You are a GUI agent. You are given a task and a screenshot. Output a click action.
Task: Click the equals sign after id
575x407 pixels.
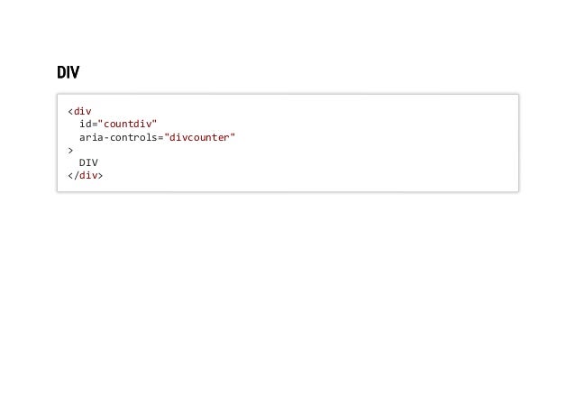click(x=95, y=125)
